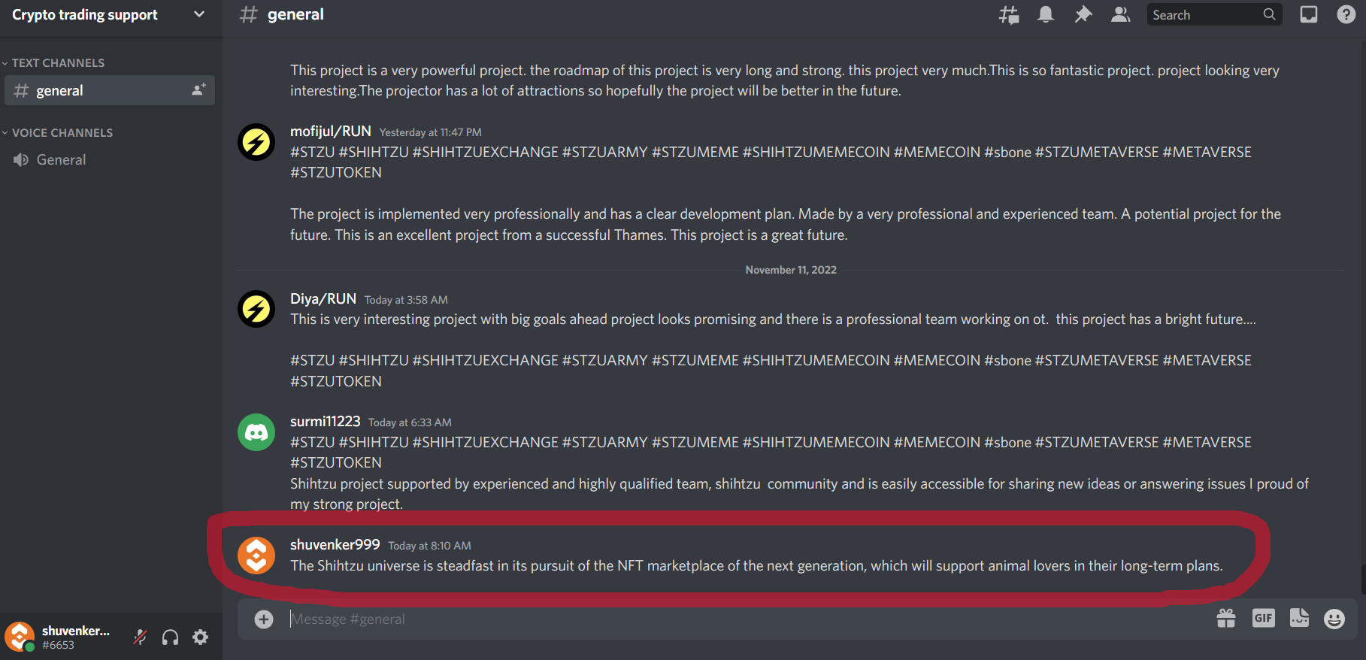1366x660 pixels.
Task: Open the Inbox icon
Action: click(1309, 14)
